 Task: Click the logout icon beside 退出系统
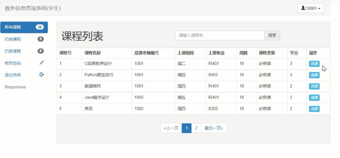[x=42, y=75]
